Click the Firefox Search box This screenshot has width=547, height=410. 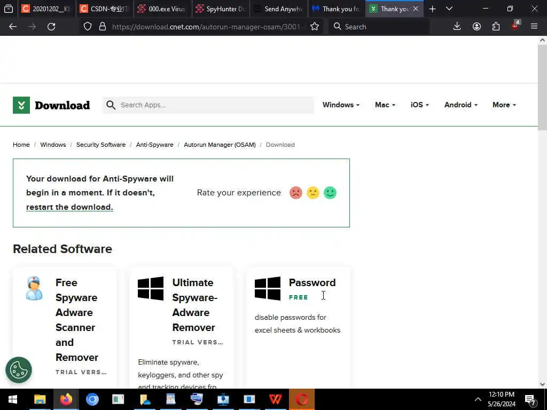coord(379,27)
